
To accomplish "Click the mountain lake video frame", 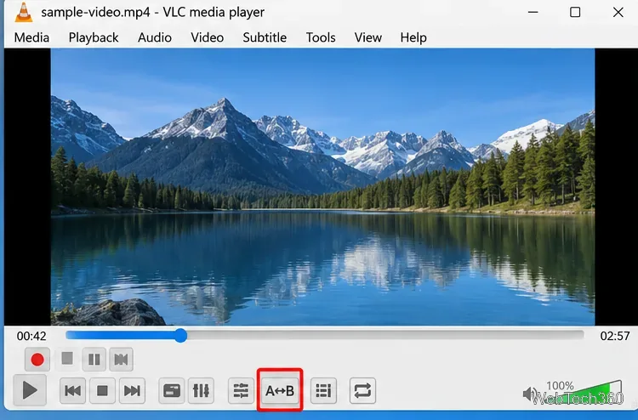I will point(322,187).
